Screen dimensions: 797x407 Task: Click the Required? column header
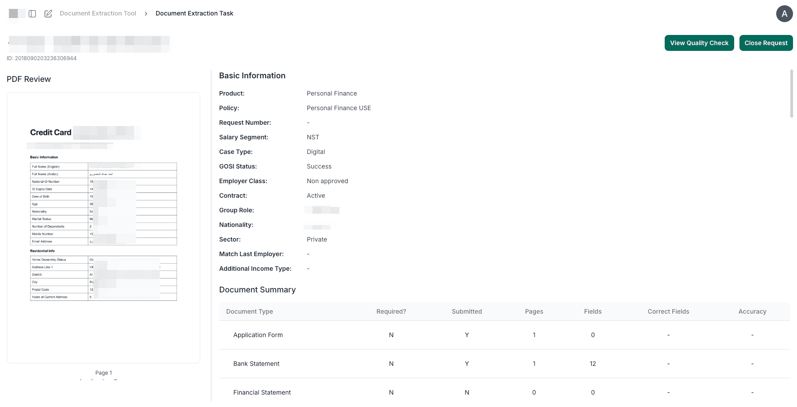(x=391, y=311)
